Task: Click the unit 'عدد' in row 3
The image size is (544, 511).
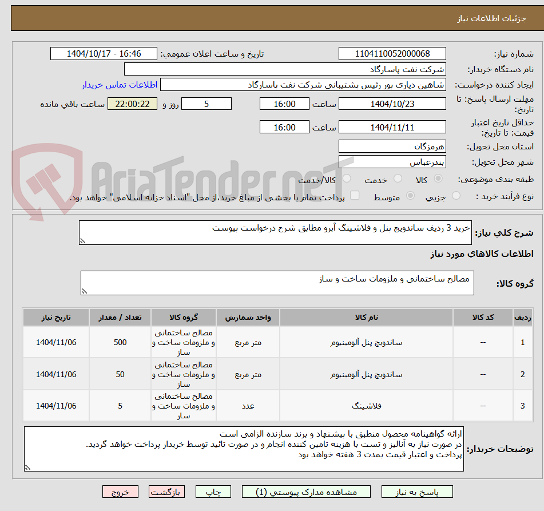Action: pos(248,406)
